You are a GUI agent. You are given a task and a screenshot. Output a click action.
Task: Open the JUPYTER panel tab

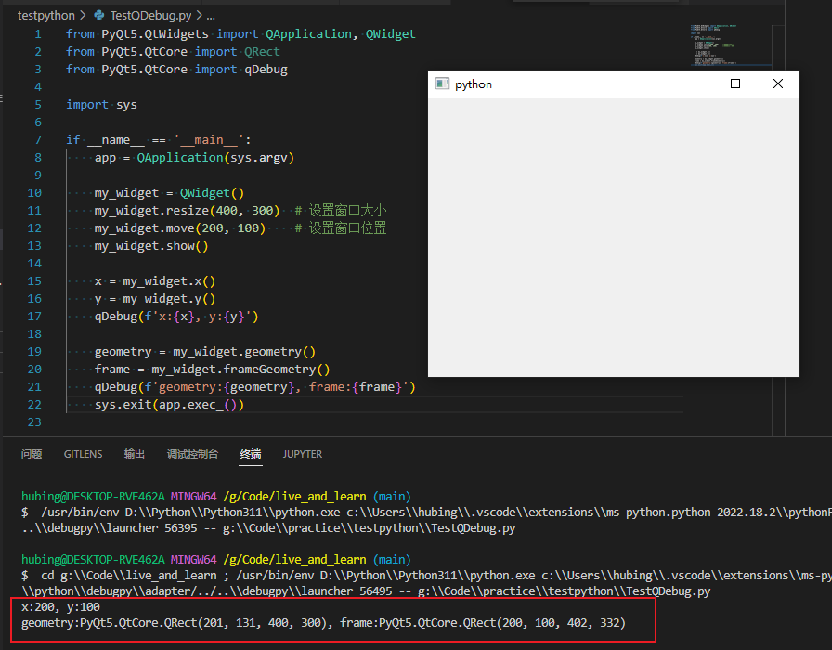tap(303, 454)
